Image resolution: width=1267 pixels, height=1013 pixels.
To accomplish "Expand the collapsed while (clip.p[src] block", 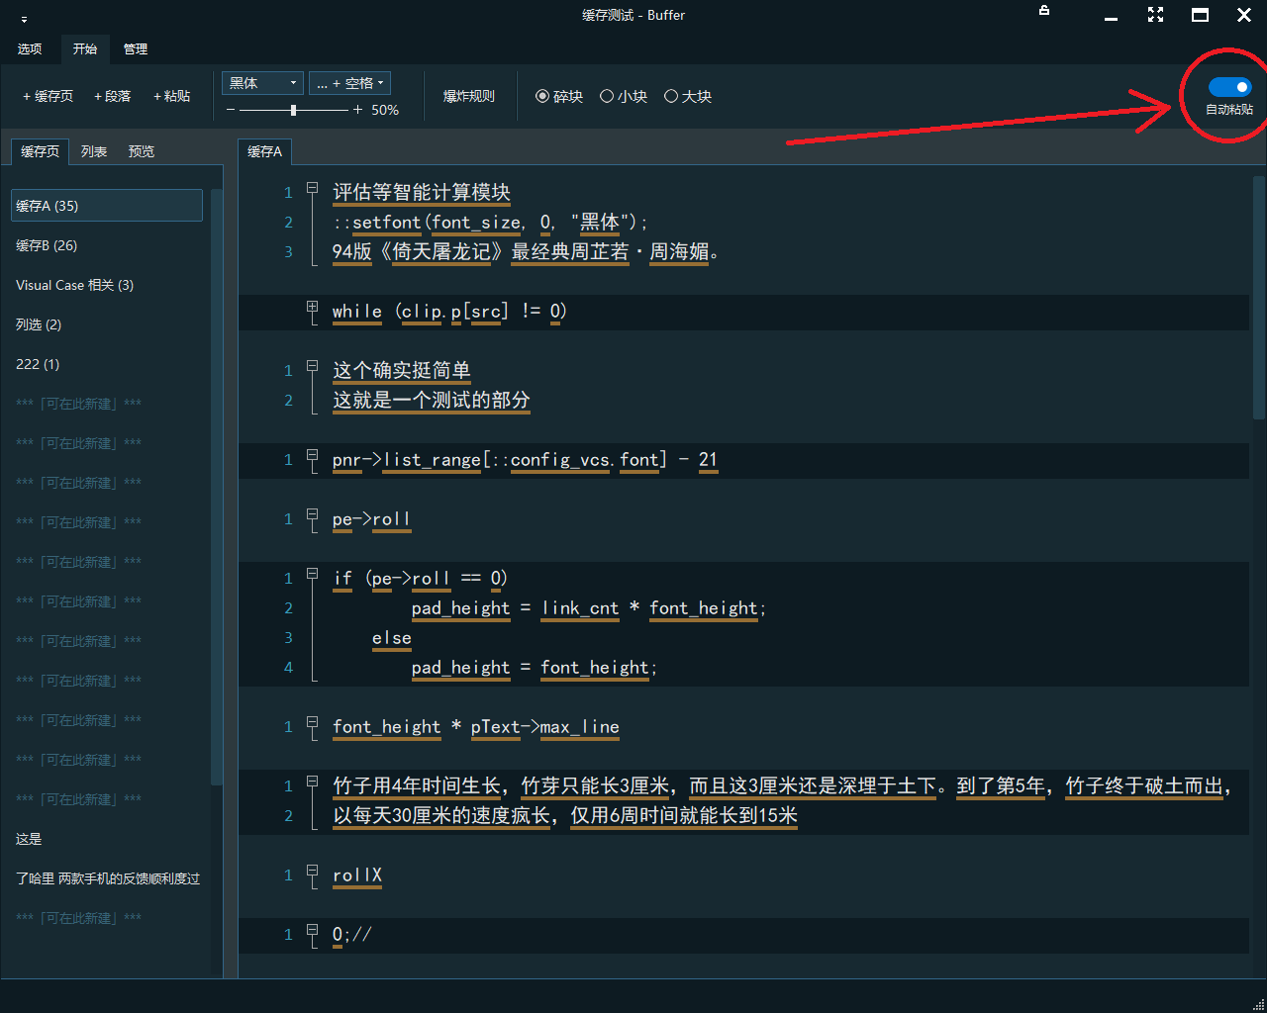I will [x=312, y=308].
